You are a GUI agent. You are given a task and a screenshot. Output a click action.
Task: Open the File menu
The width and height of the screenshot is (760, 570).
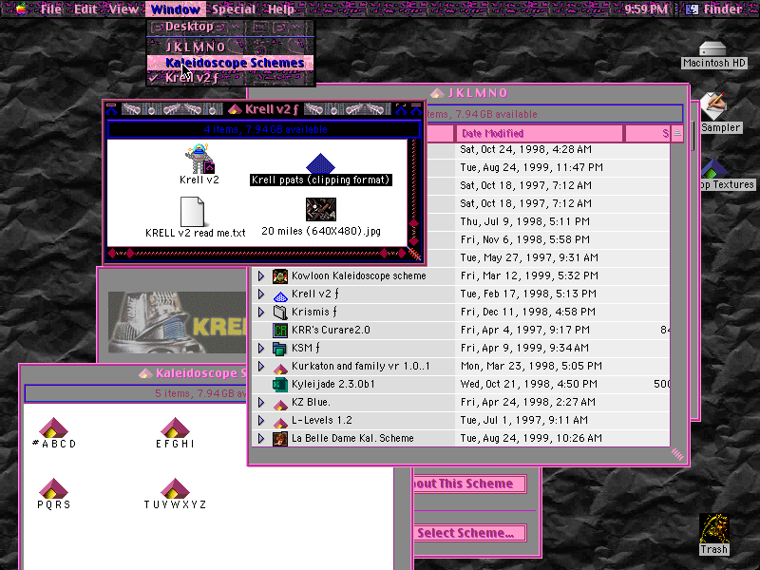tap(51, 9)
